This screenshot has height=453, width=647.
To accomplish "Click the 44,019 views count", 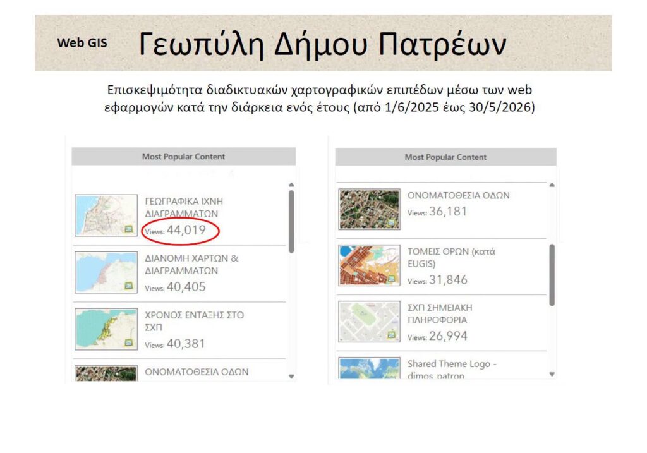I will 186,230.
